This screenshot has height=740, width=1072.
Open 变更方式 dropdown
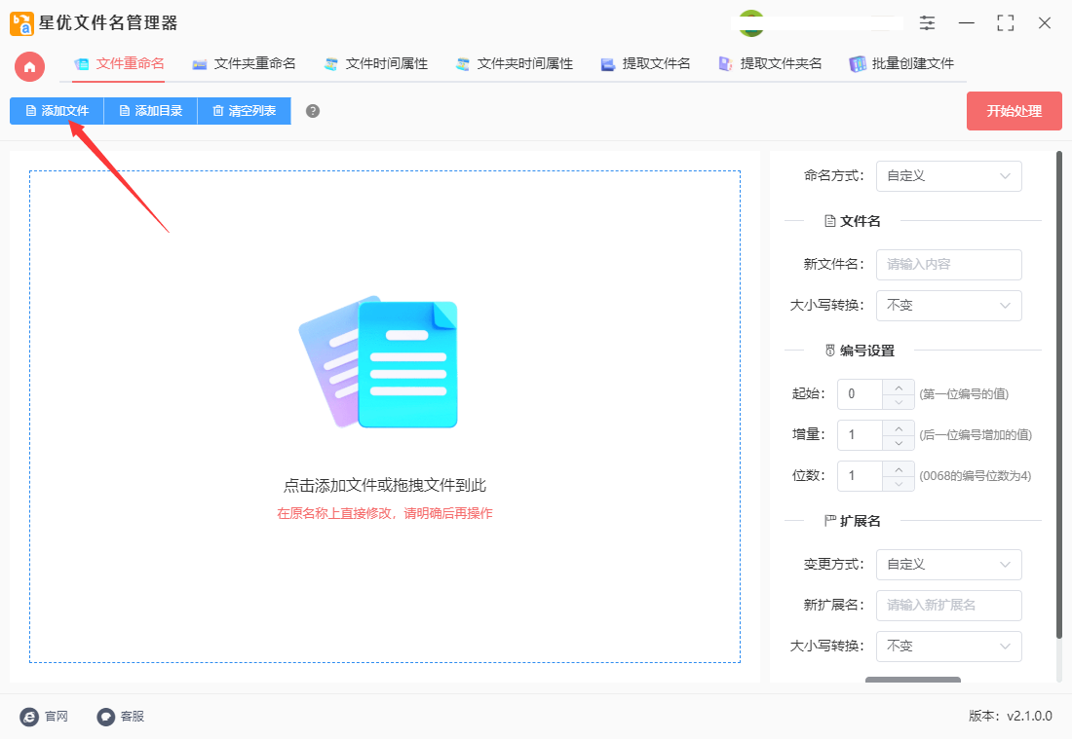(x=949, y=565)
